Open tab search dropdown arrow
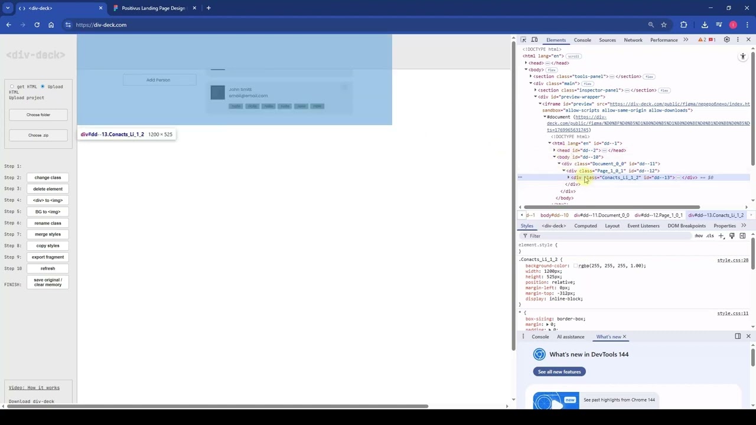The width and height of the screenshot is (756, 425). tap(8, 8)
